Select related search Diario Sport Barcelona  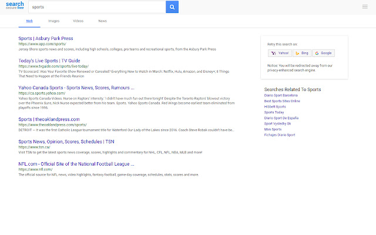pos(281,95)
